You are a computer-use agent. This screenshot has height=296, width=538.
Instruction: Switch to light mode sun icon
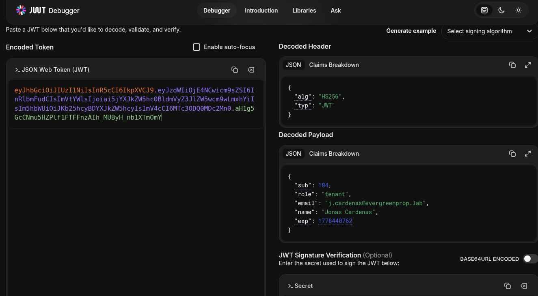point(519,11)
